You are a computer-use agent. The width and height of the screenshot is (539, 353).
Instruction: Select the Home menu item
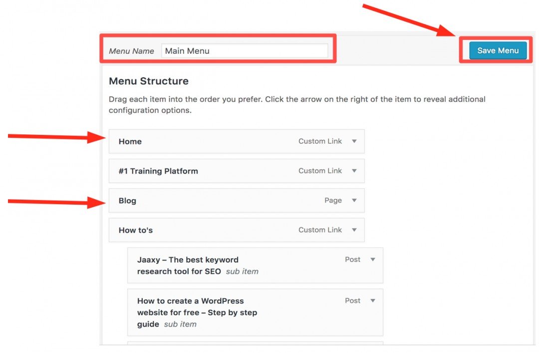pyautogui.click(x=130, y=141)
